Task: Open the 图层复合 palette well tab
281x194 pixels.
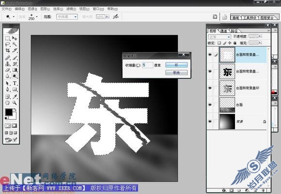Action: 267,18
